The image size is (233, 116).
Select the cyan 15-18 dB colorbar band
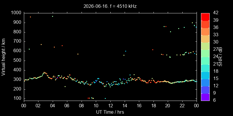[x=205, y=75]
